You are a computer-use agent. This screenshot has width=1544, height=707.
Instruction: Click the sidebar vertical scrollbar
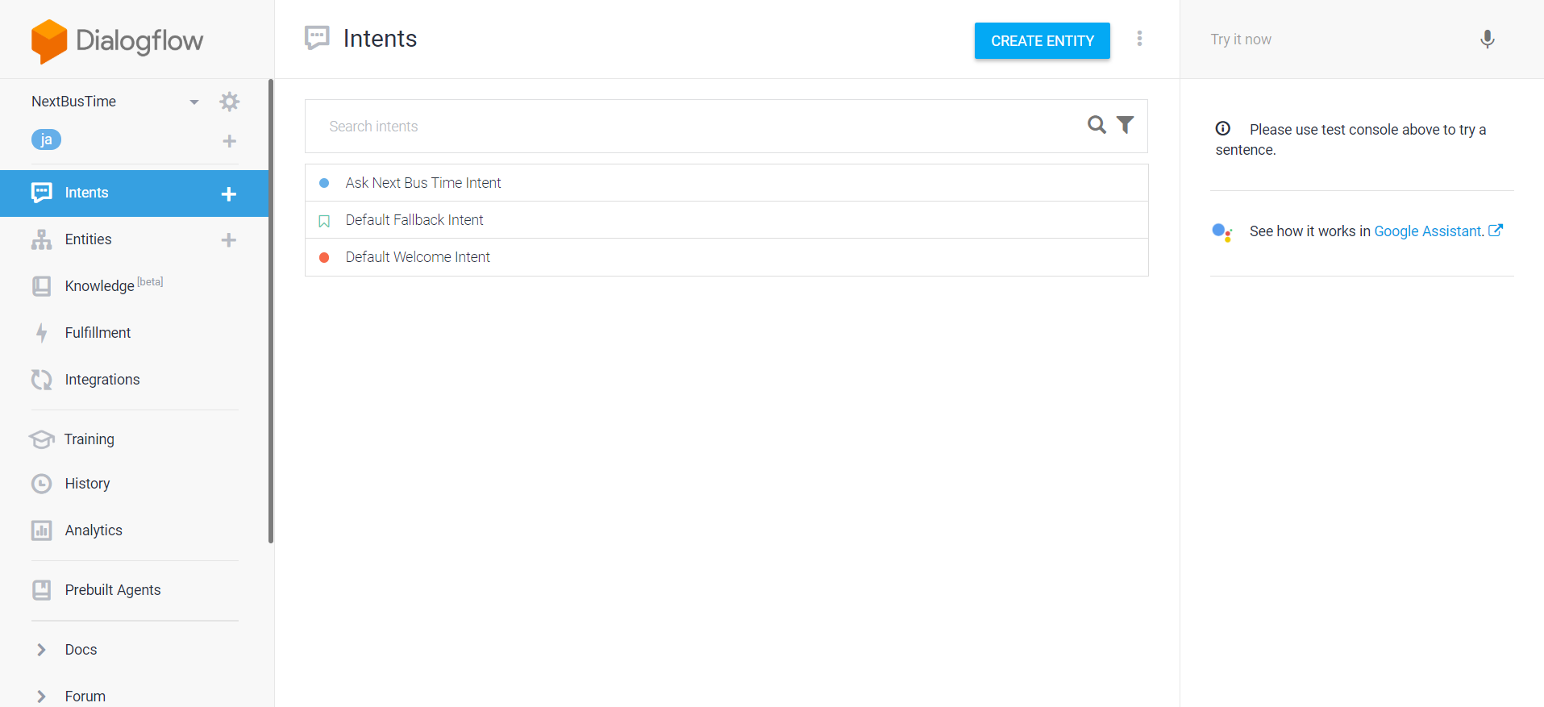[271, 311]
